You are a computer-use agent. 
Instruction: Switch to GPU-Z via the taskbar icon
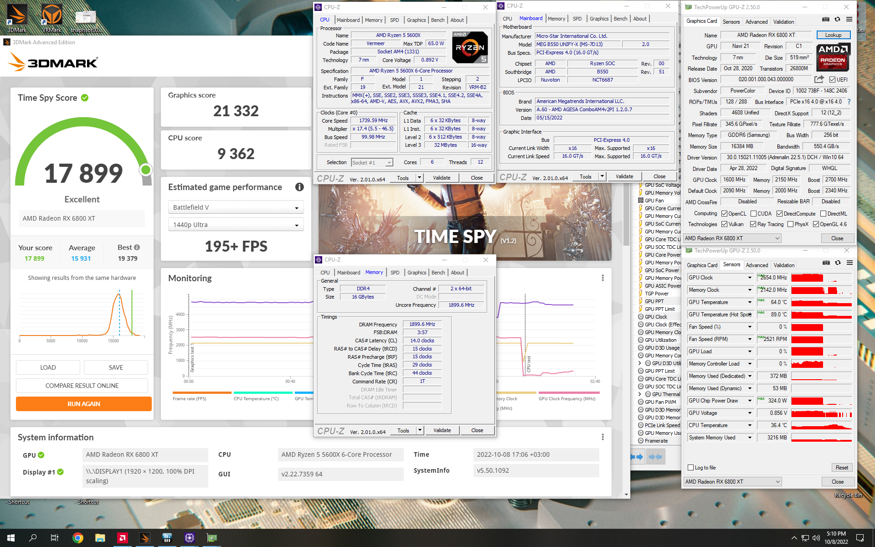click(x=212, y=538)
